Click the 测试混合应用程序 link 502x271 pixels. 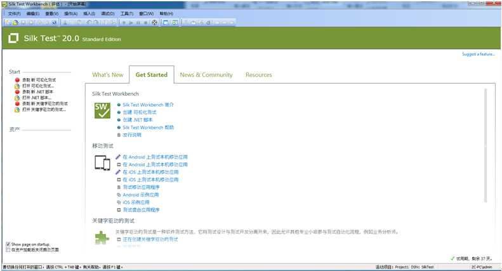tap(141, 210)
